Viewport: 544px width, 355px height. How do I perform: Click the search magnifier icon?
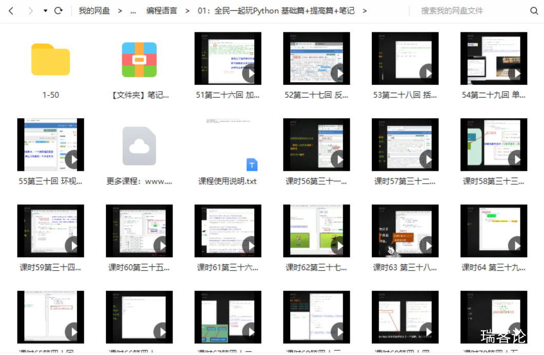[534, 11]
